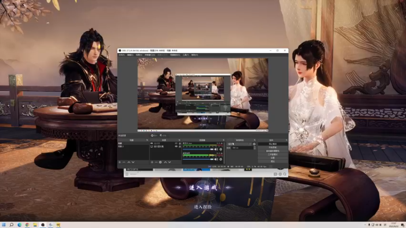Open the Help menu in OBS
This screenshot has height=228, width=406.
pyautogui.click(x=194, y=55)
